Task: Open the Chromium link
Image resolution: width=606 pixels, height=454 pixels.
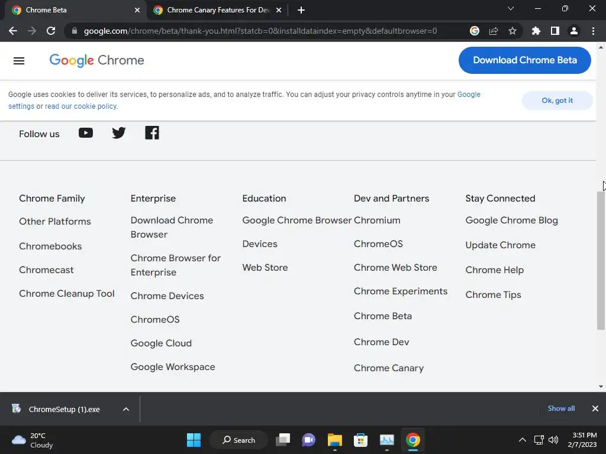Action: [x=377, y=220]
